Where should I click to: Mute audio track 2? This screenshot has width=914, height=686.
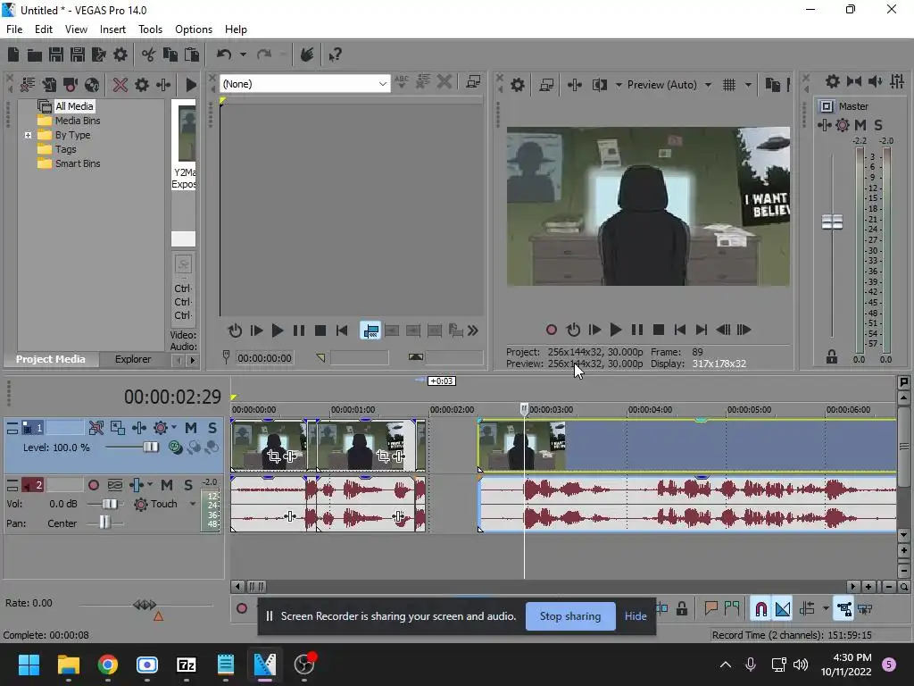(167, 485)
